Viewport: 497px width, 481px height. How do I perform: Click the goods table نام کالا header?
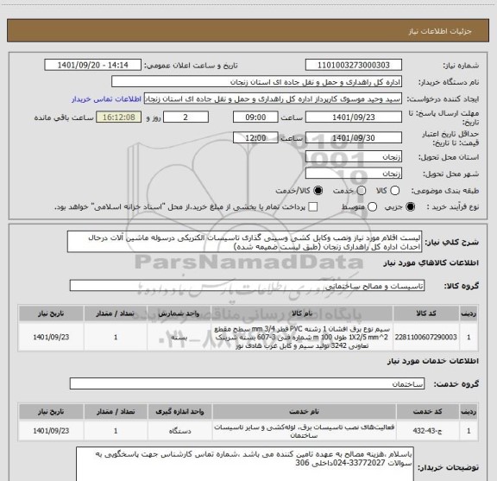302,313
